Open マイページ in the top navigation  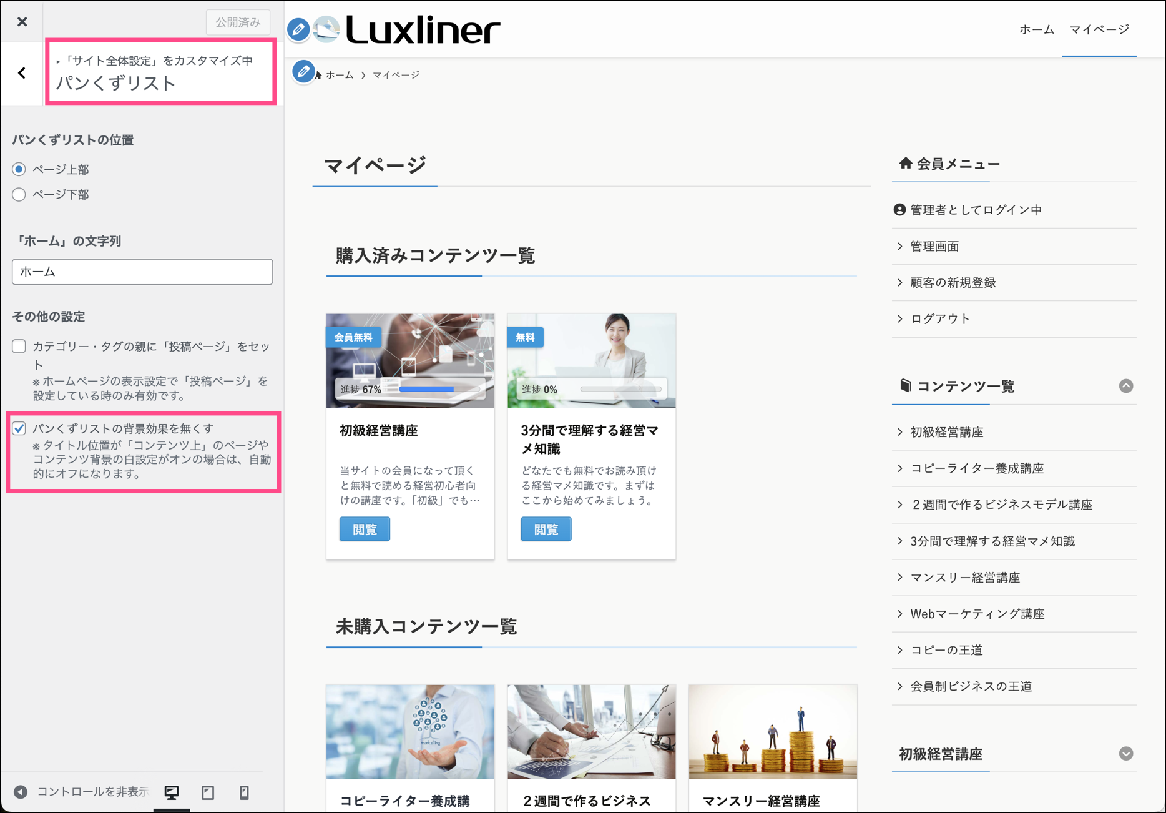pos(1099,29)
